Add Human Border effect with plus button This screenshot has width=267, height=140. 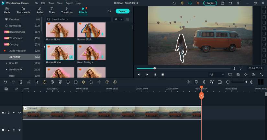tap(71, 57)
